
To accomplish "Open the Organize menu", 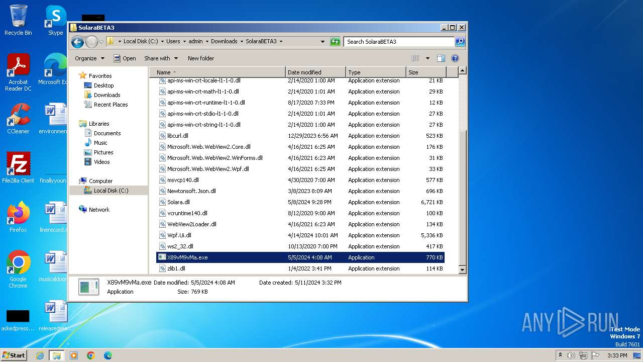I will (x=89, y=58).
